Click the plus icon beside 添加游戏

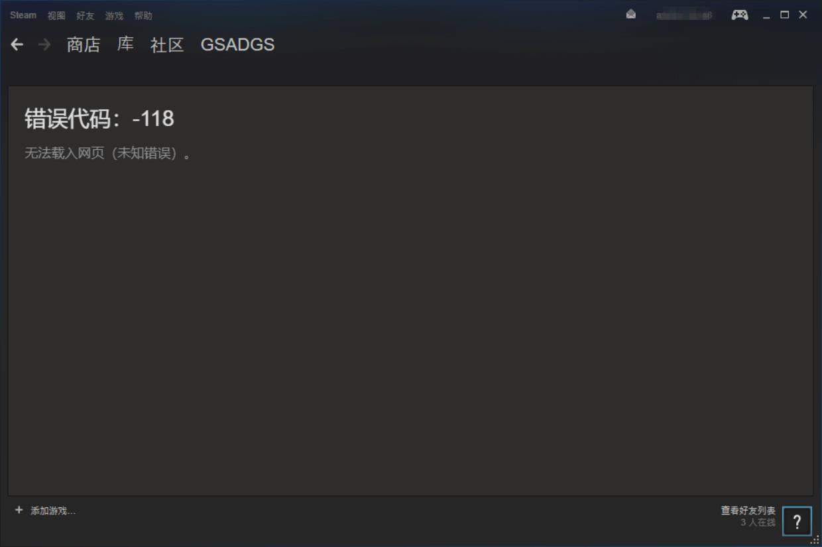[x=19, y=511]
